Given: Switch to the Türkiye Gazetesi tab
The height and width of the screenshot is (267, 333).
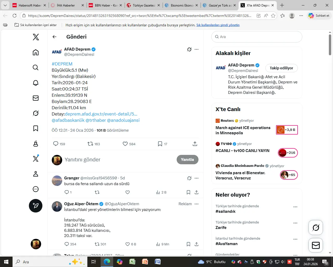Looking at the screenshot, I should click(x=143, y=5).
